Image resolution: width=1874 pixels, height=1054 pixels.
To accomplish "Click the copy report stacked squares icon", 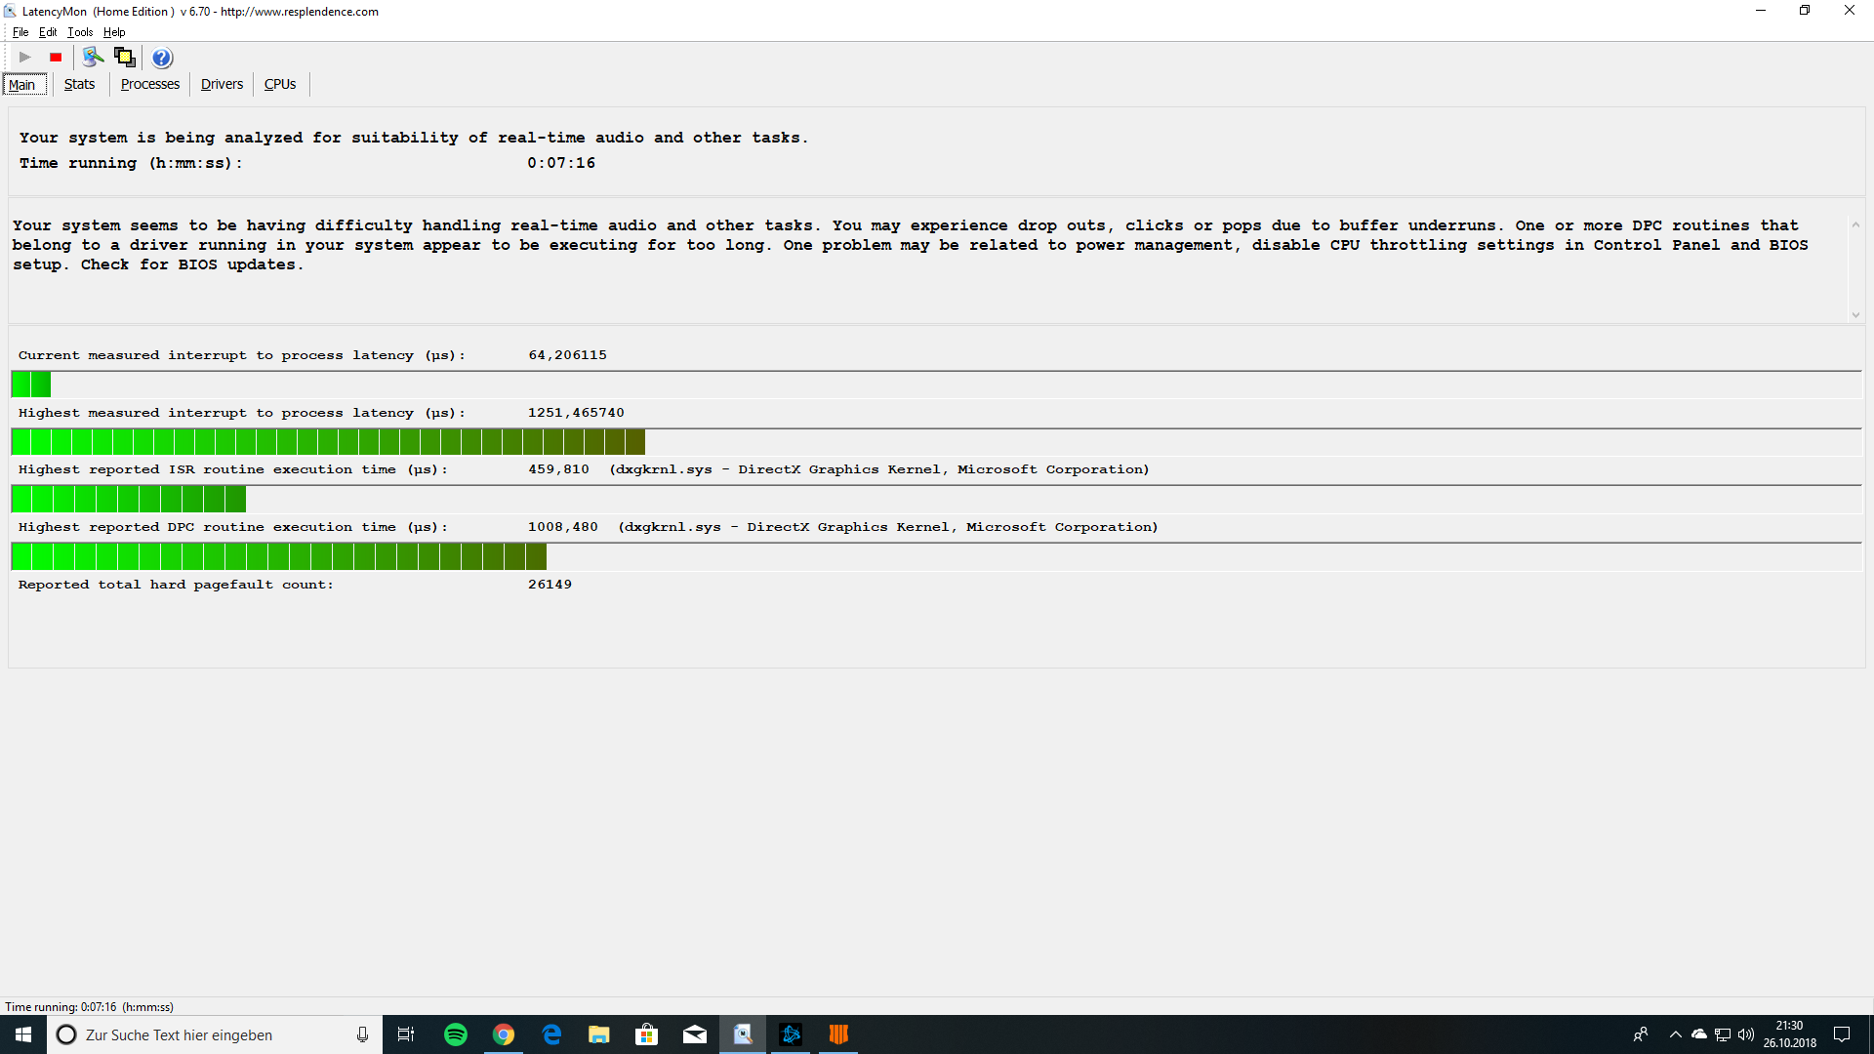I will tap(124, 58).
